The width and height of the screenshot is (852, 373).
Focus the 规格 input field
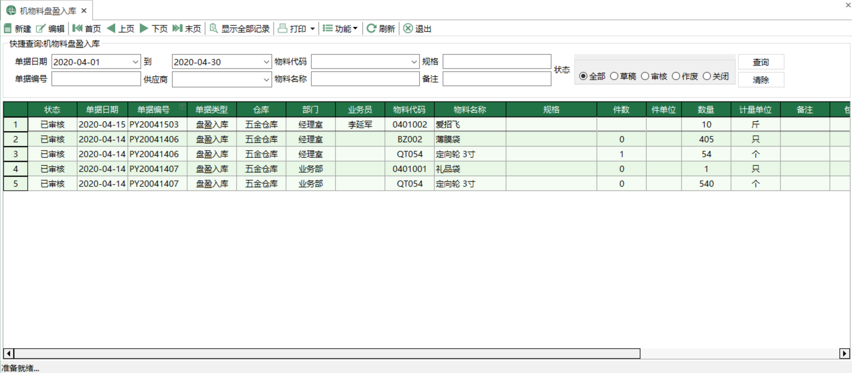[x=497, y=62]
